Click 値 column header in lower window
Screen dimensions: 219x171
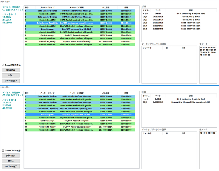(x=167, y=133)
